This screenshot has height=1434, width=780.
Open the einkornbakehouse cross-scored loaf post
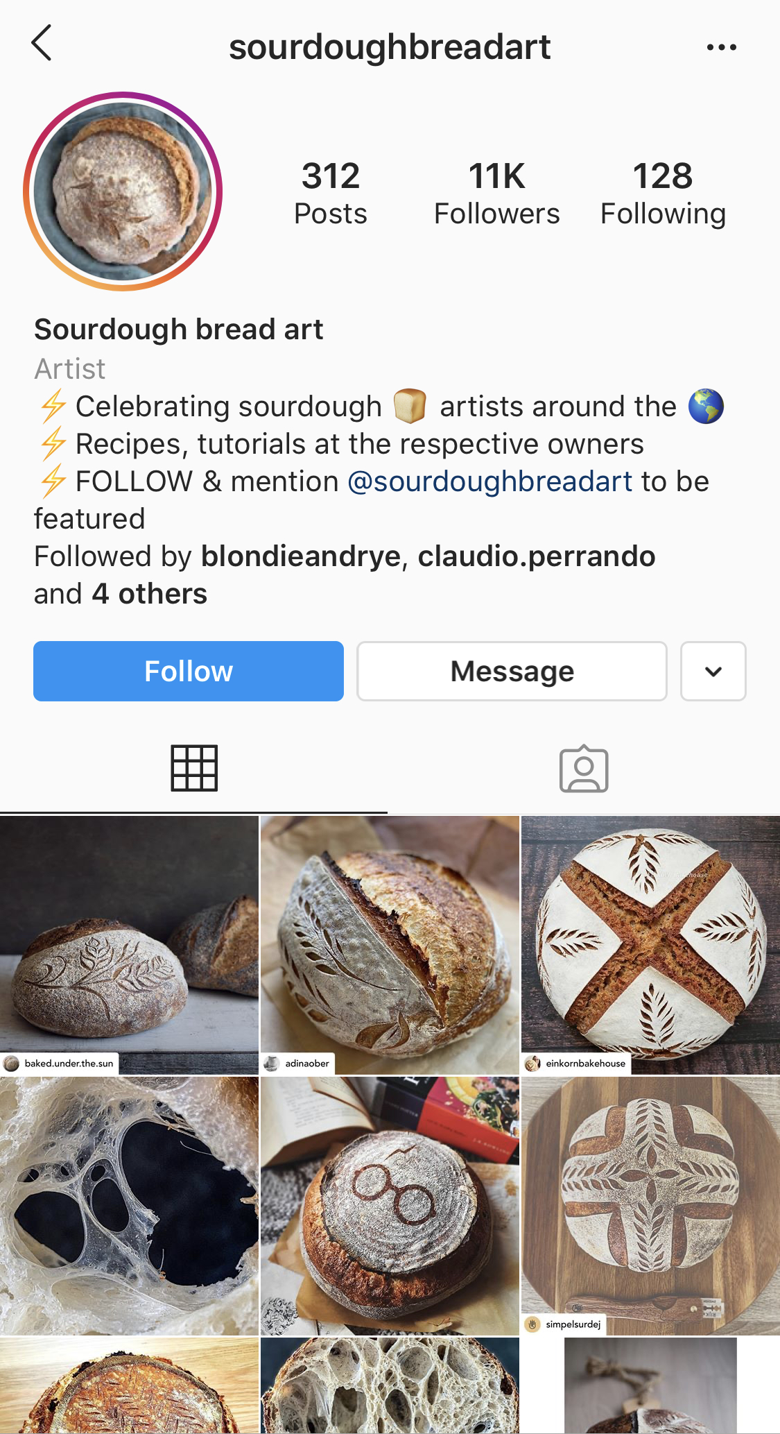(650, 944)
